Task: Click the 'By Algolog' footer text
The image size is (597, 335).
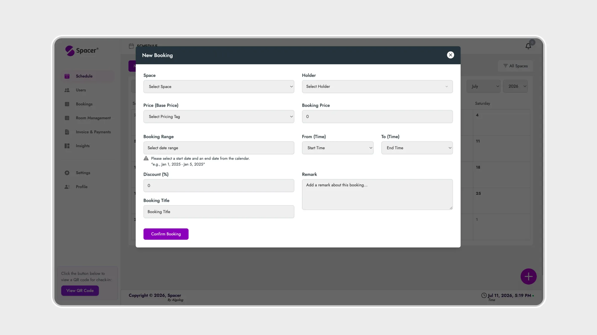Action: [176, 300]
